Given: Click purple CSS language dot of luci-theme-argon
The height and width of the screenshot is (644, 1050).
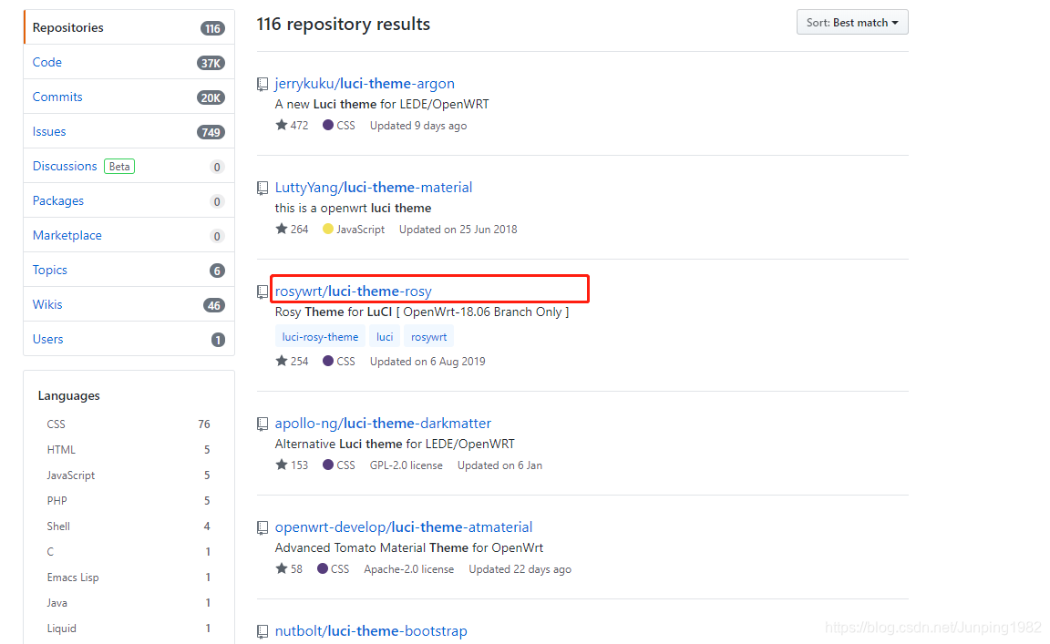Looking at the screenshot, I should [x=328, y=125].
